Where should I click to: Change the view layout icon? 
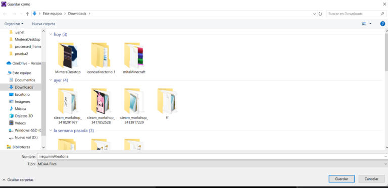[364, 24]
